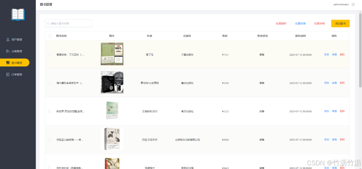This screenshot has height=169, width=362.
Task: Click the red 批量停售 link
Action: (x=319, y=24)
